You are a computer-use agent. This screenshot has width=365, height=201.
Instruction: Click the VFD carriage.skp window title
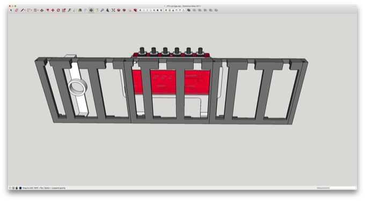coord(184,6)
